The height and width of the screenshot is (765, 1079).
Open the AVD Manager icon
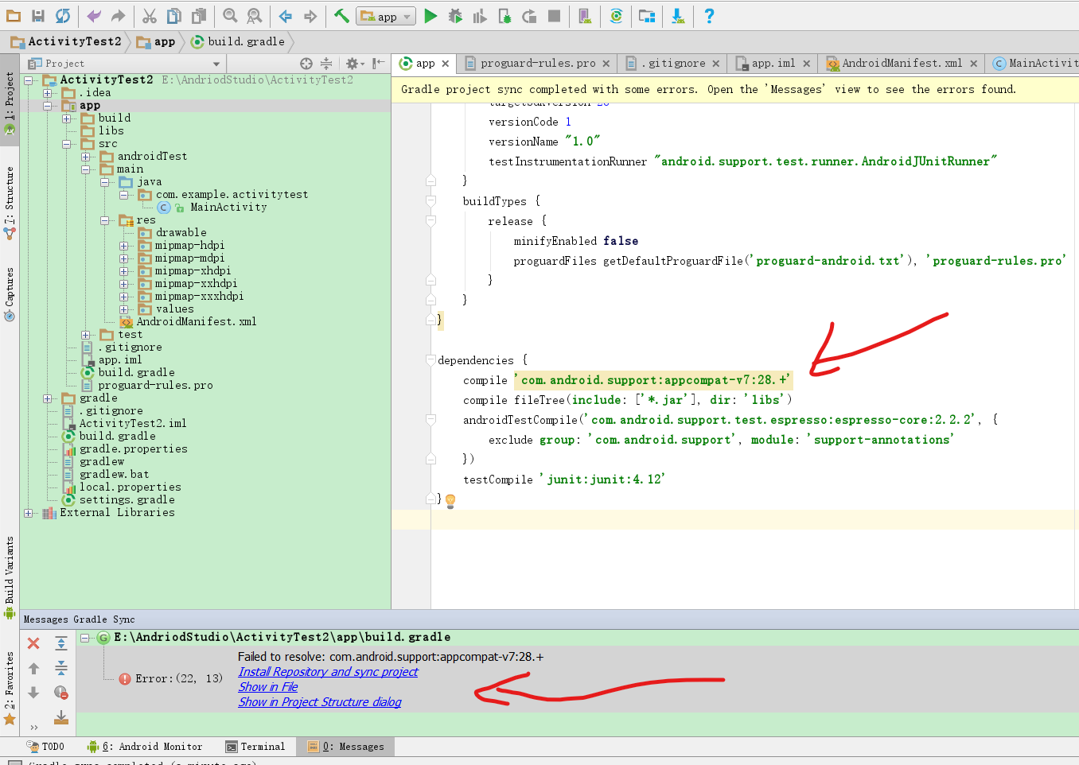pyautogui.click(x=585, y=16)
